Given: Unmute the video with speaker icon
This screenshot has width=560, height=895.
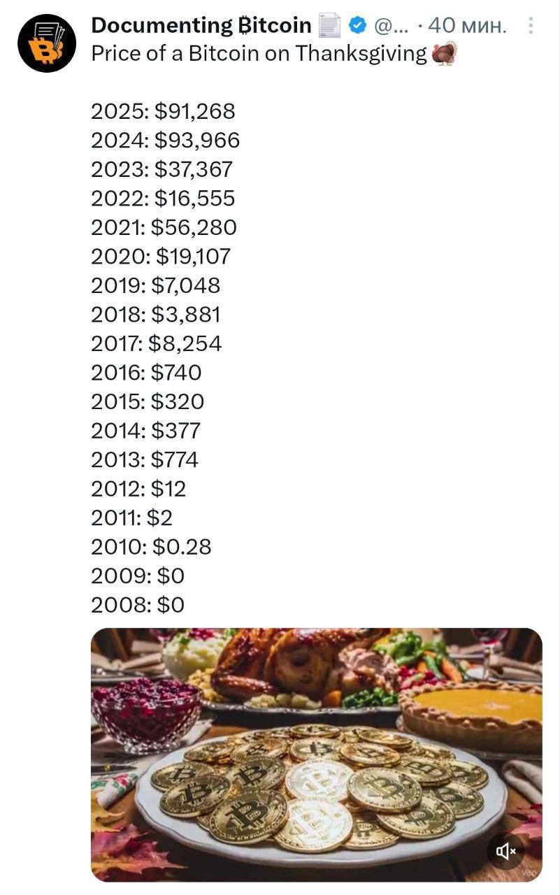Looking at the screenshot, I should 505,850.
